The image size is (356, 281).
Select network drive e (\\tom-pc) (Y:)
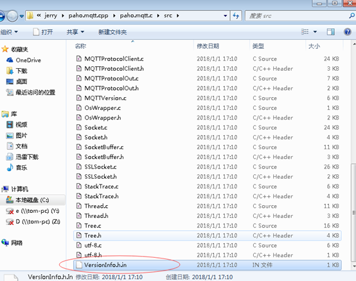click(x=37, y=211)
